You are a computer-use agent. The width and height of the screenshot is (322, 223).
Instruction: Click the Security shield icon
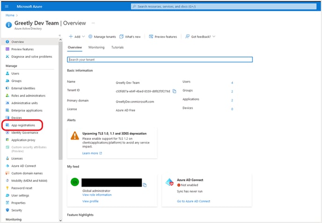tap(7, 210)
